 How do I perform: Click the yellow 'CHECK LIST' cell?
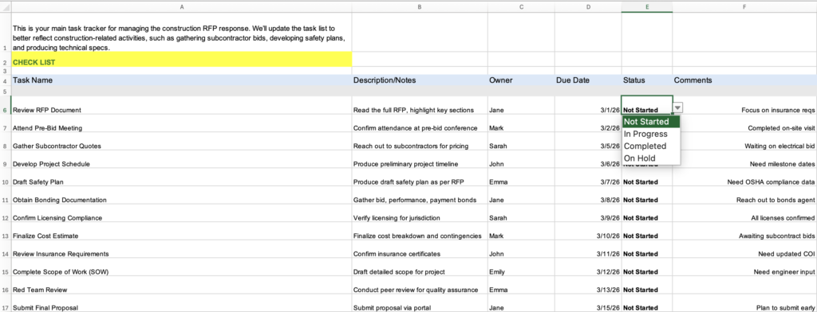tap(181, 59)
